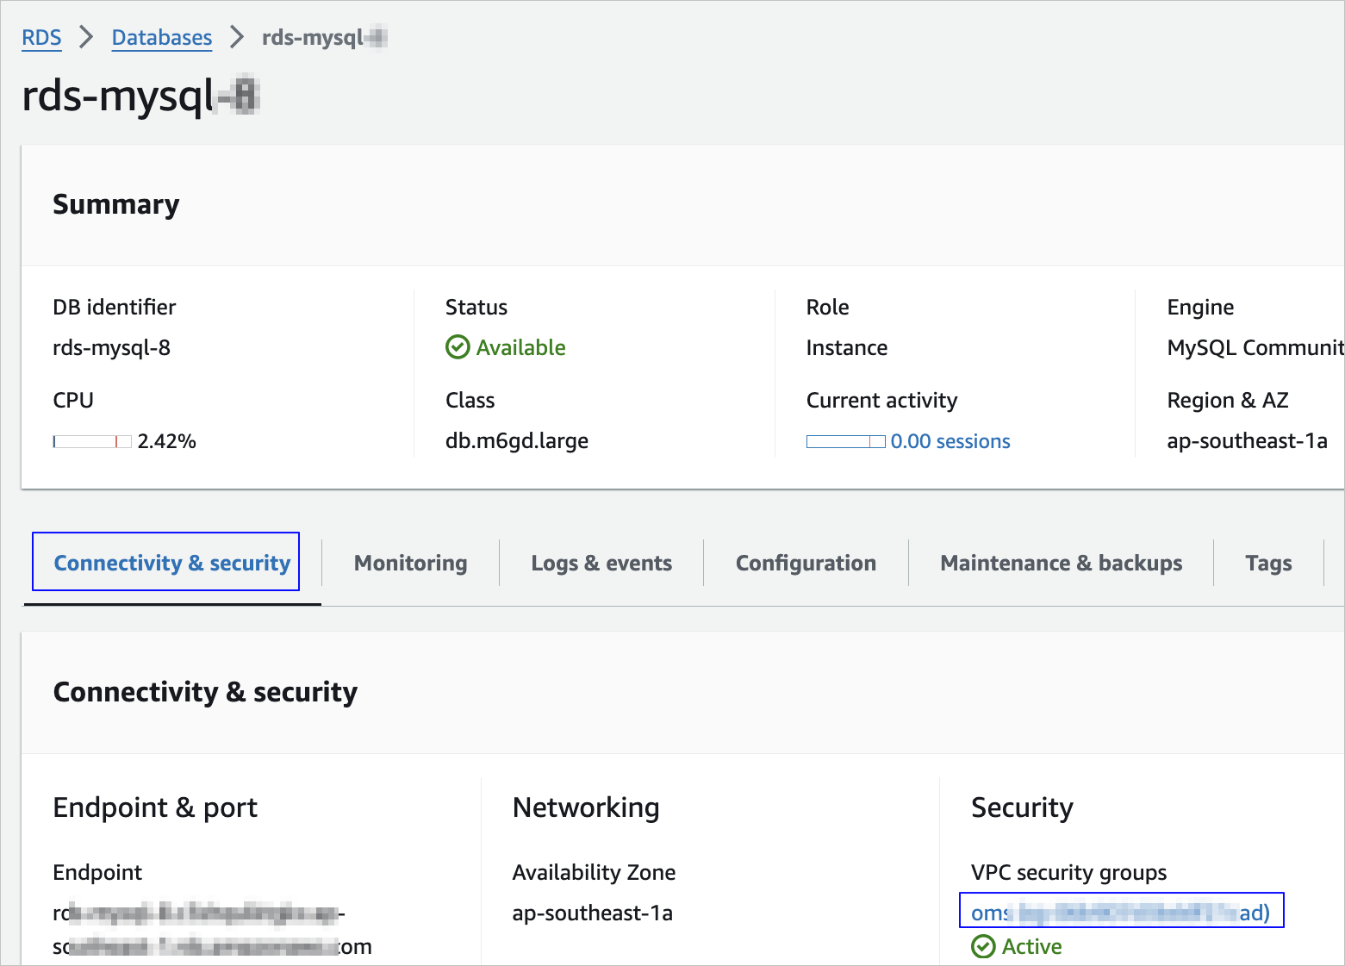The height and width of the screenshot is (966, 1345).
Task: Click the rds-mysql-8 DB identifier value
Action: click(111, 348)
